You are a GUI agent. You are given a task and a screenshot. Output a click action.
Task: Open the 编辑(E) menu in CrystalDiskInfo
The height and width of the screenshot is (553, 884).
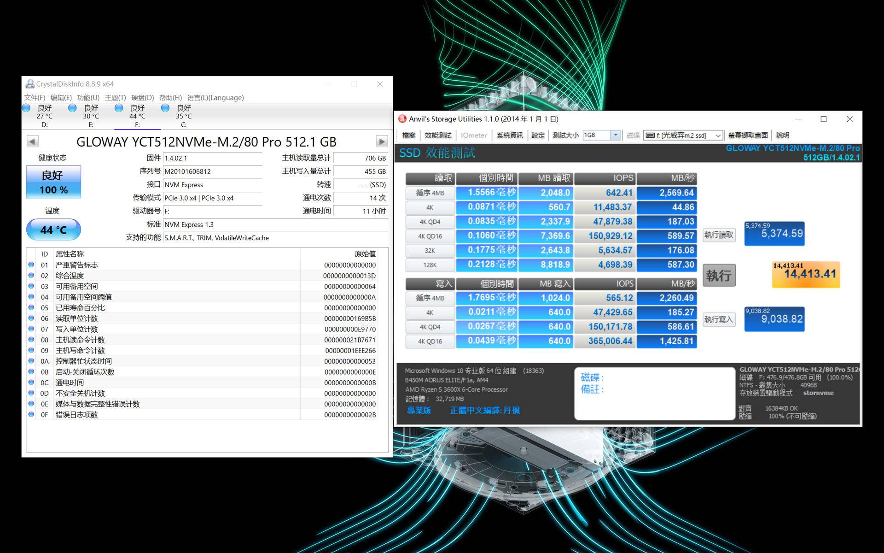[61, 98]
